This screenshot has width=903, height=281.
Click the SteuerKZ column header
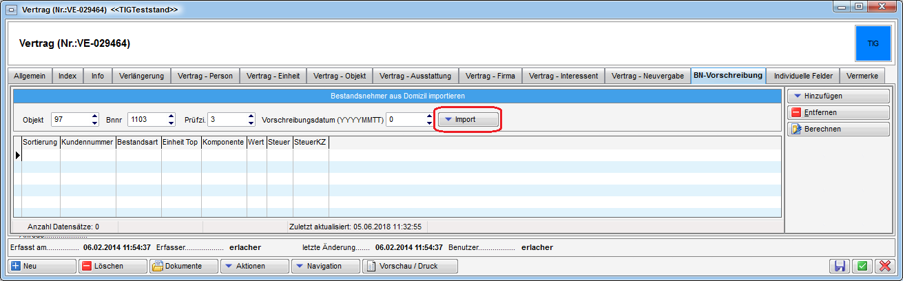311,142
